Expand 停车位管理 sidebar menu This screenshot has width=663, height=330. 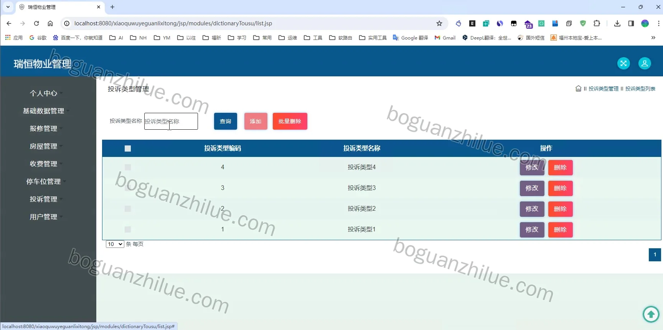(x=44, y=181)
